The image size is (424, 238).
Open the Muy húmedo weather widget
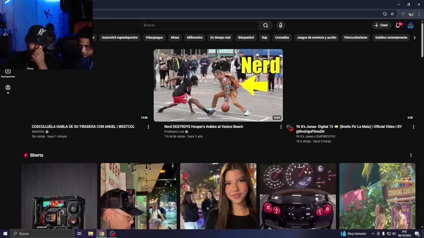point(353,234)
